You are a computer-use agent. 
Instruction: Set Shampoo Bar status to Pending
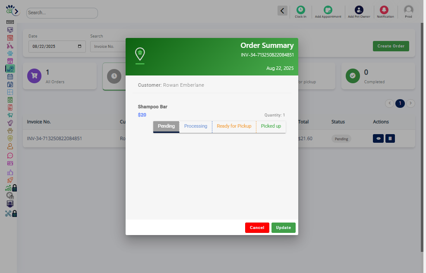[166, 127]
